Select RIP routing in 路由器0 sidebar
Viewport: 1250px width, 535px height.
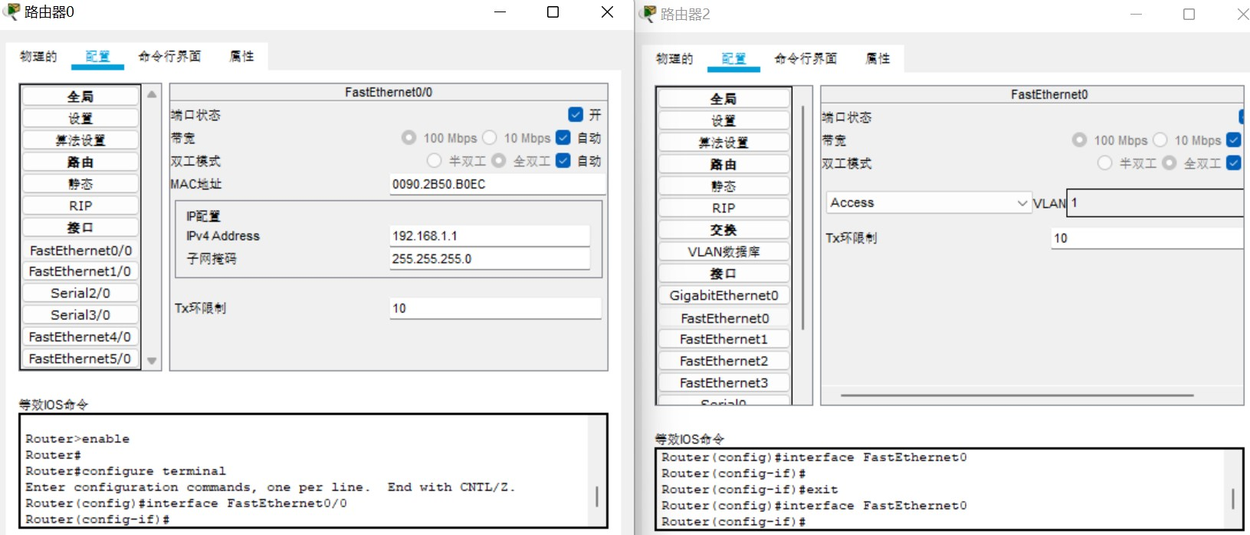click(80, 206)
